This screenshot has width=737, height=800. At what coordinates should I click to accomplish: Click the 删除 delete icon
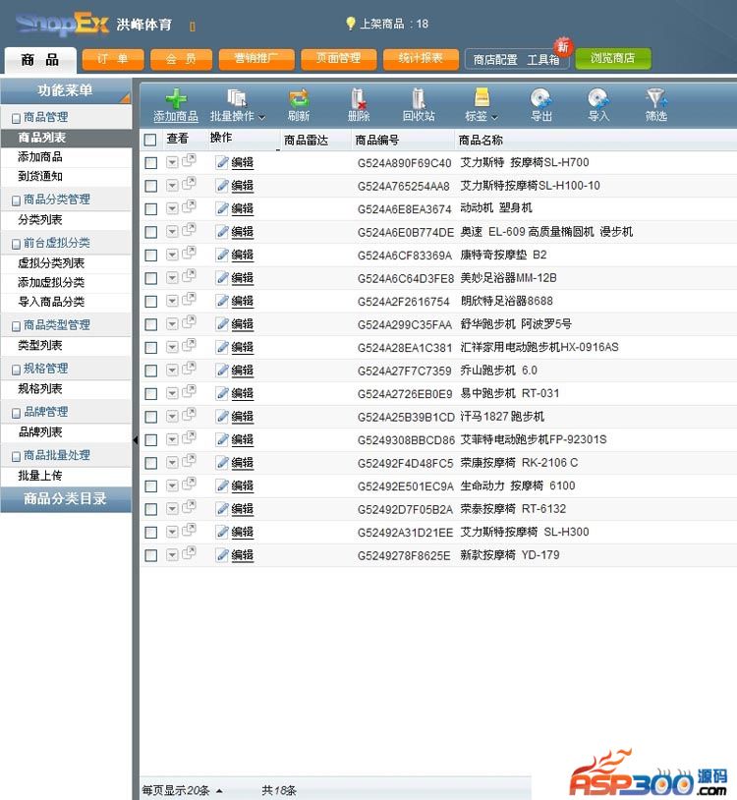(359, 99)
